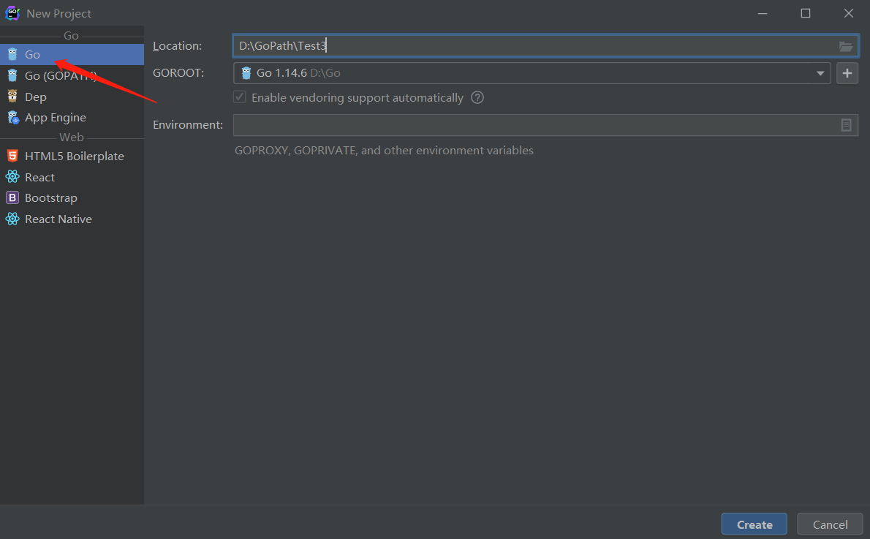Select the React project template

click(72, 177)
